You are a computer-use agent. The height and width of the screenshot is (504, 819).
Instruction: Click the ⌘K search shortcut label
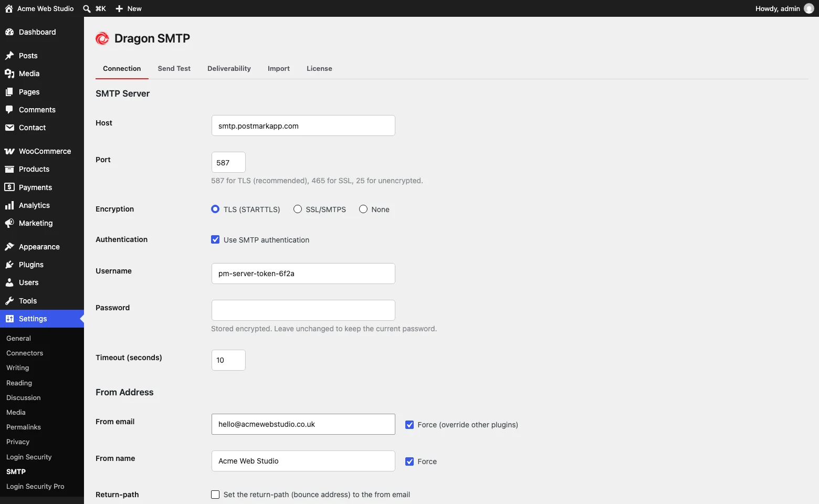tap(101, 8)
